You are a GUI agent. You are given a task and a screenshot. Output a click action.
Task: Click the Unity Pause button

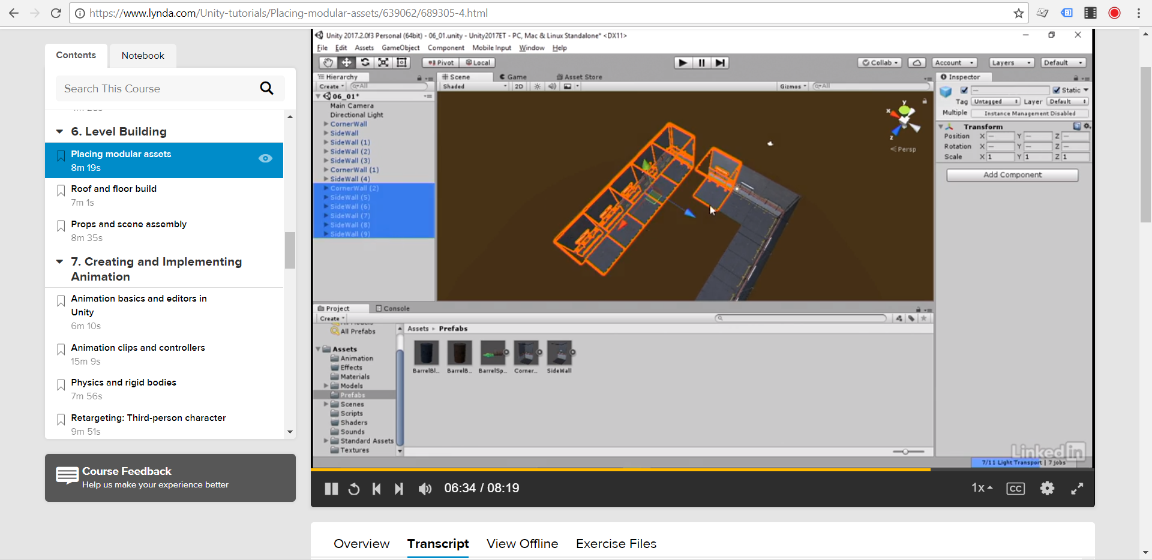coord(701,62)
